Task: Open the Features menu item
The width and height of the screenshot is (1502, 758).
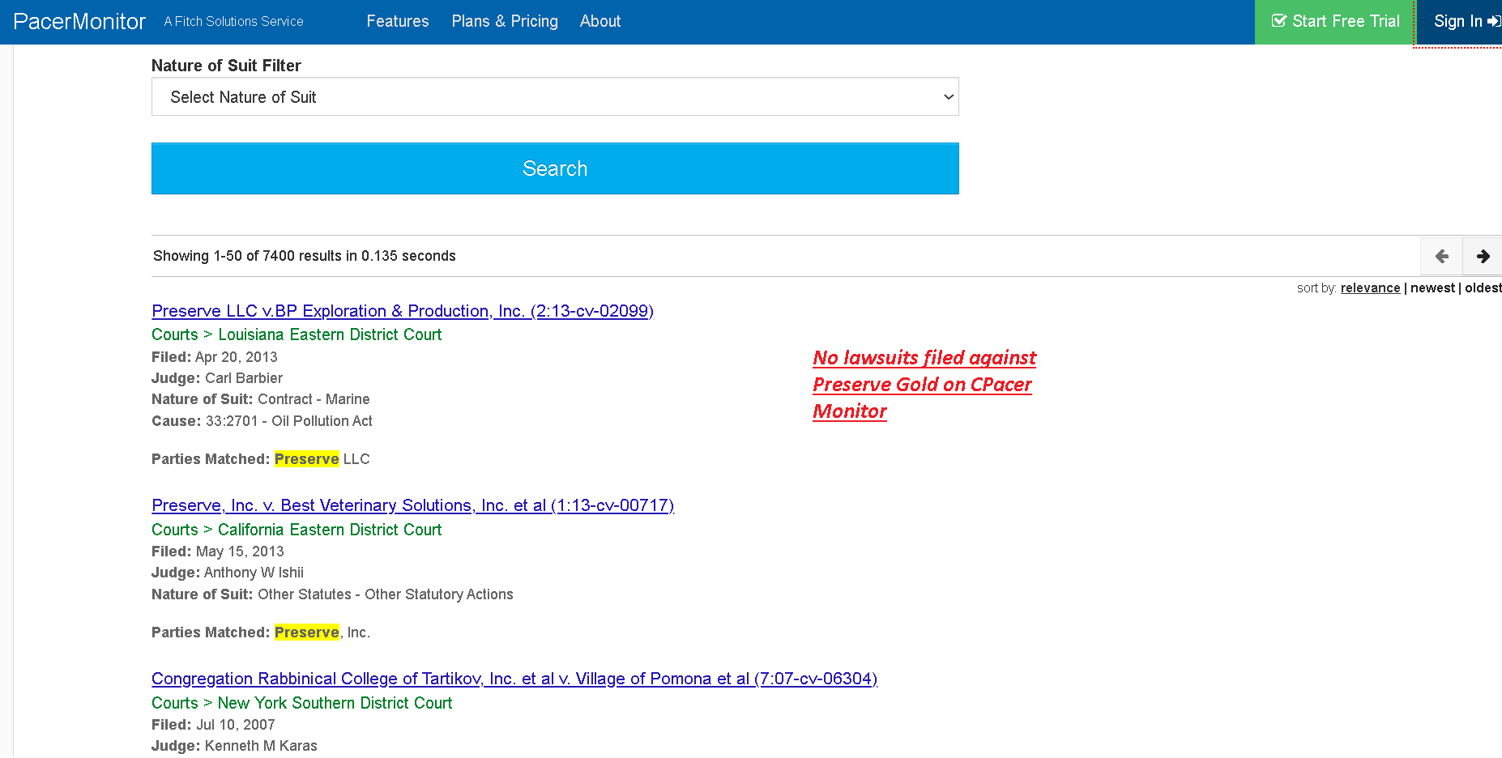Action: pos(398,21)
